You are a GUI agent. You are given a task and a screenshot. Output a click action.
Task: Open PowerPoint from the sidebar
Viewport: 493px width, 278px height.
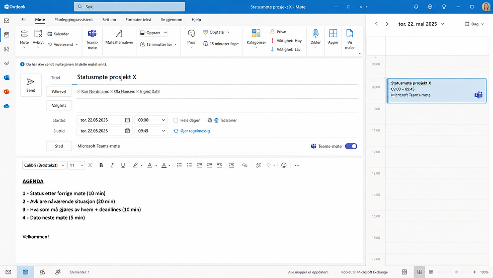[x=7, y=92]
